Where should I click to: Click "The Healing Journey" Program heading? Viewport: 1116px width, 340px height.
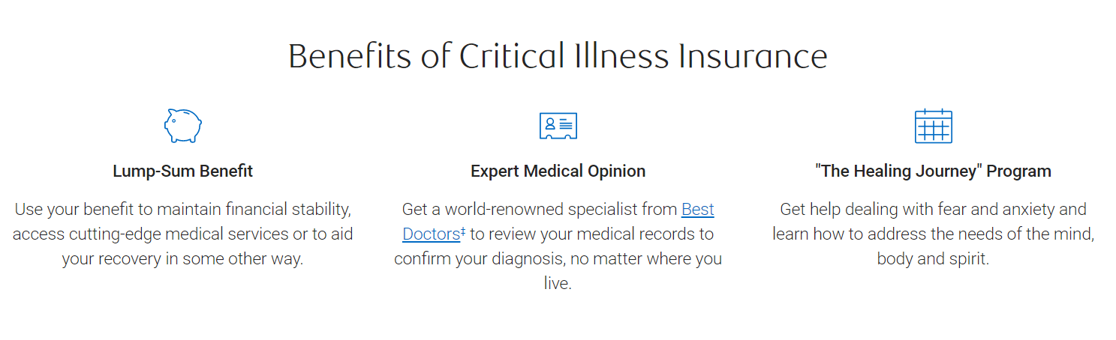933,171
